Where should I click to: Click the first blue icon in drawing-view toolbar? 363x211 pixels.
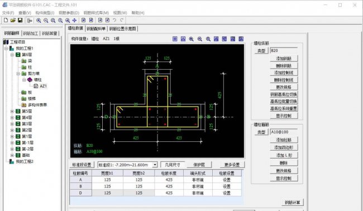(175, 39)
